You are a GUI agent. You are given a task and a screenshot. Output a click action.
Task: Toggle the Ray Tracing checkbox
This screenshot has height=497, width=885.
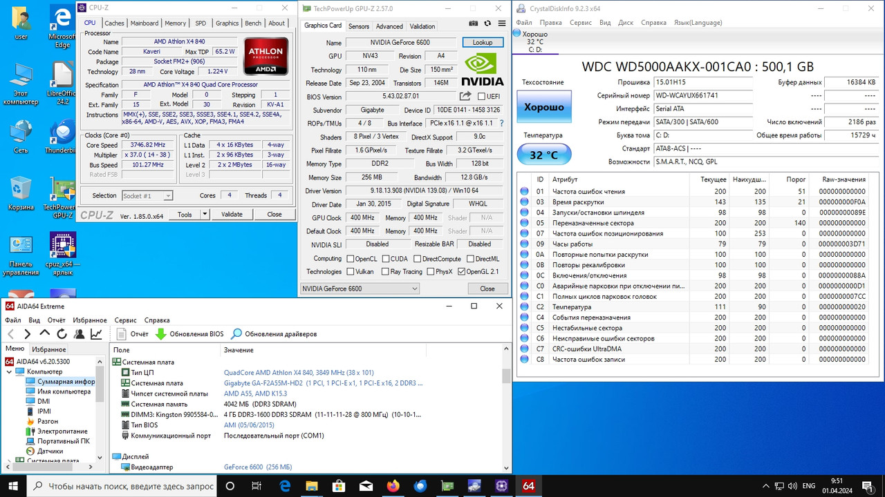click(x=385, y=272)
